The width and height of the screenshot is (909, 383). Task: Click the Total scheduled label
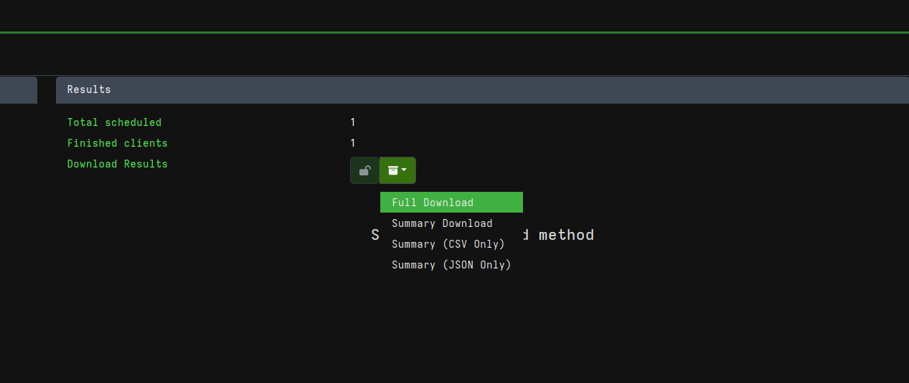coord(114,122)
